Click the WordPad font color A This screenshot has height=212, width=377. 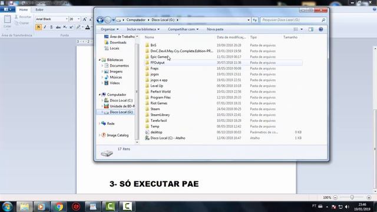click(x=88, y=27)
